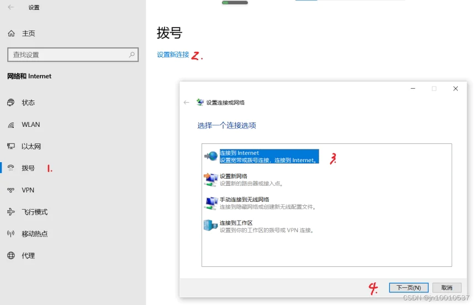Click the 代理 globe icon

click(11, 256)
